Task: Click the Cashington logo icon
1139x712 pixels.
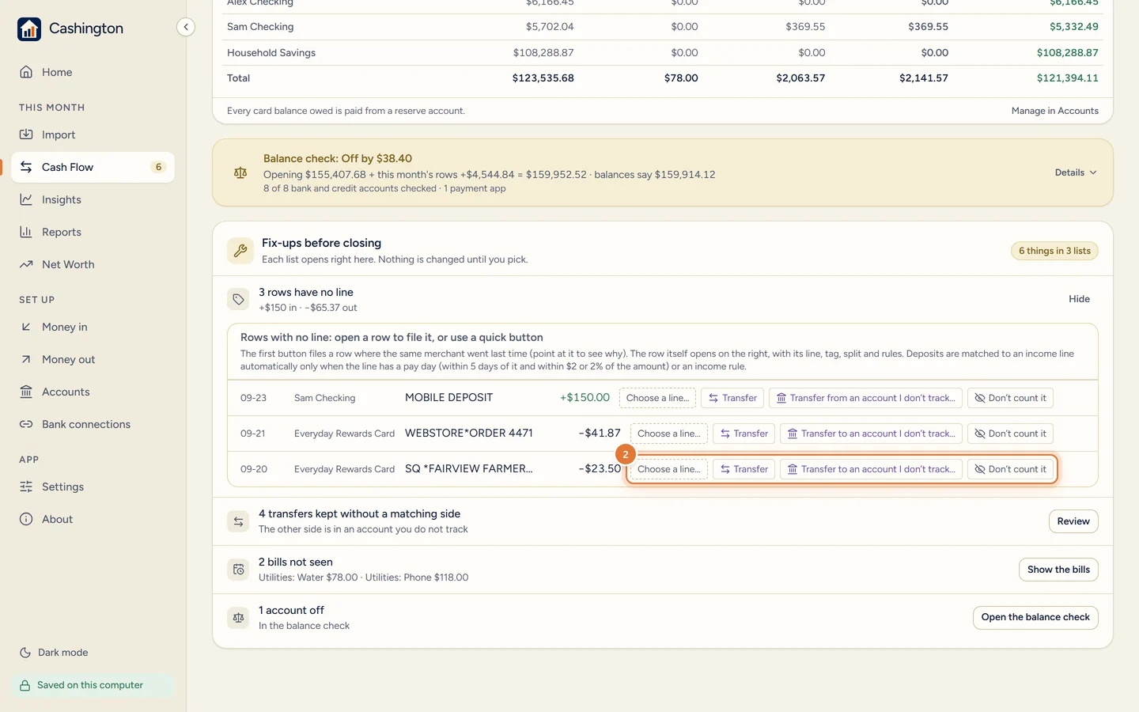Action: (29, 29)
